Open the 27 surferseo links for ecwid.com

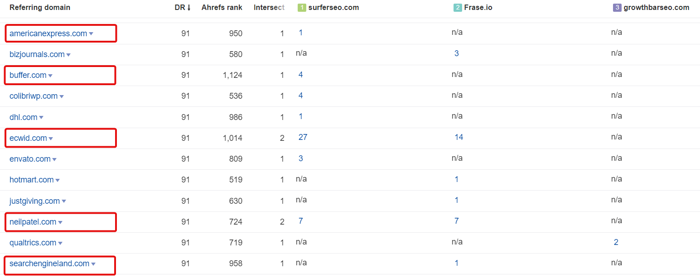pyautogui.click(x=303, y=137)
